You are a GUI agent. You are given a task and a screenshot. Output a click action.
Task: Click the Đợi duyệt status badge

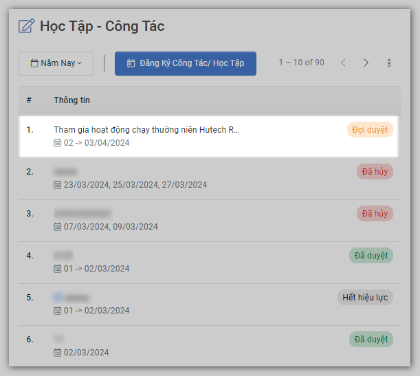coord(370,129)
